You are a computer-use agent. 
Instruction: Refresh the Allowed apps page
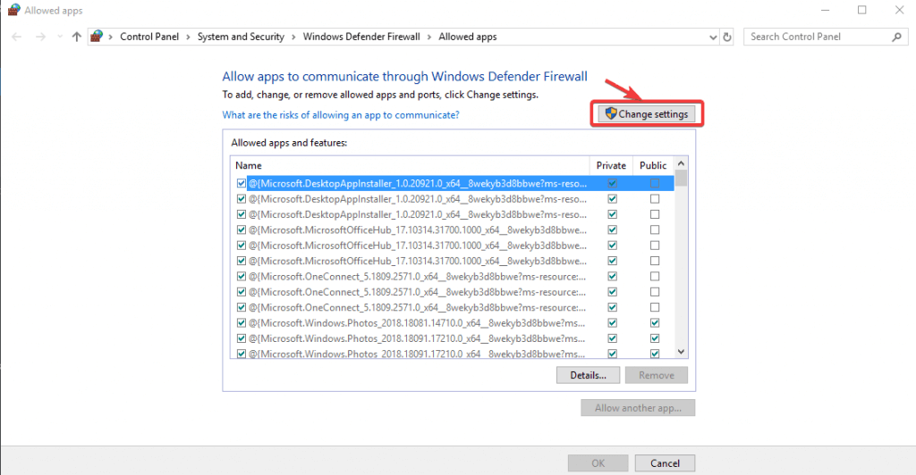(727, 37)
